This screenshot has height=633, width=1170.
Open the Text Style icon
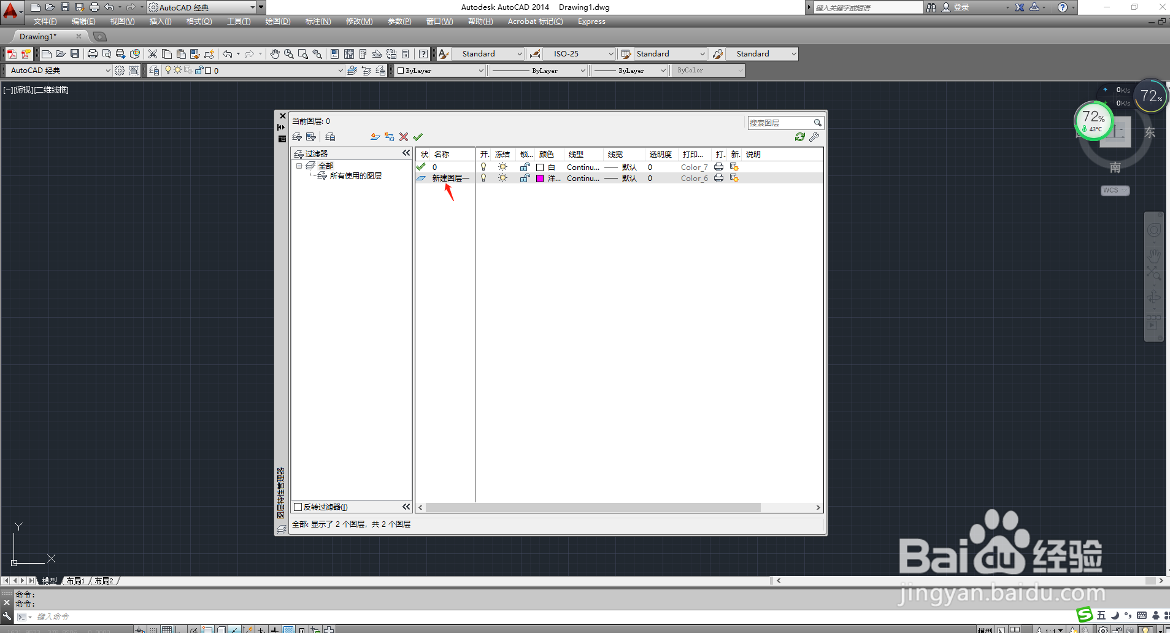tap(444, 54)
